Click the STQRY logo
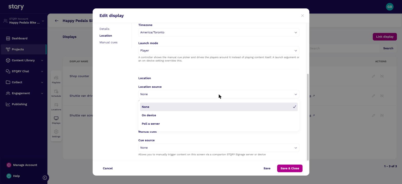 [16, 7]
